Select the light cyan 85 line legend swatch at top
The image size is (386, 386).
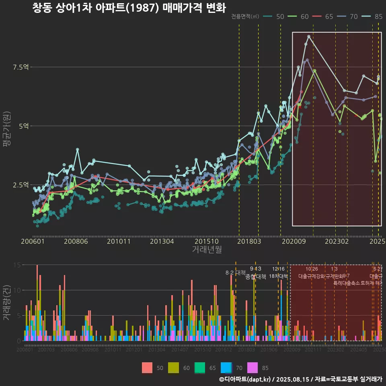click(366, 16)
